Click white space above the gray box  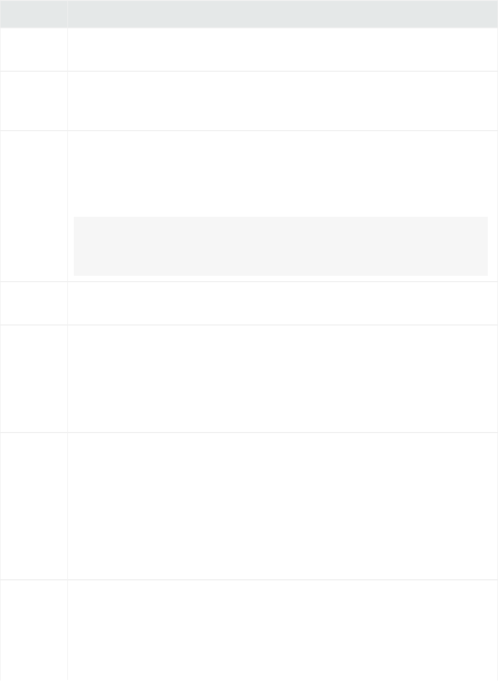click(x=282, y=173)
